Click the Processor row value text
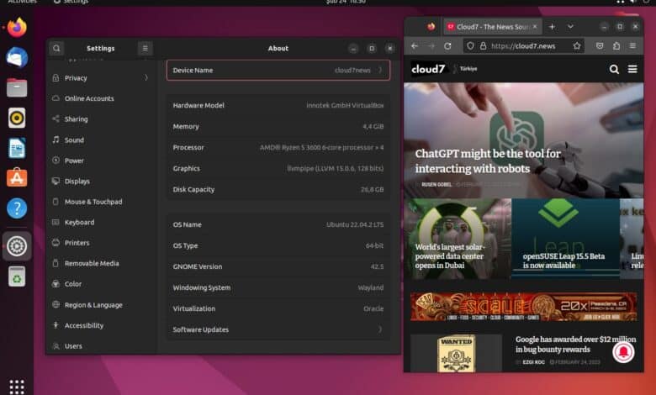 click(x=321, y=148)
